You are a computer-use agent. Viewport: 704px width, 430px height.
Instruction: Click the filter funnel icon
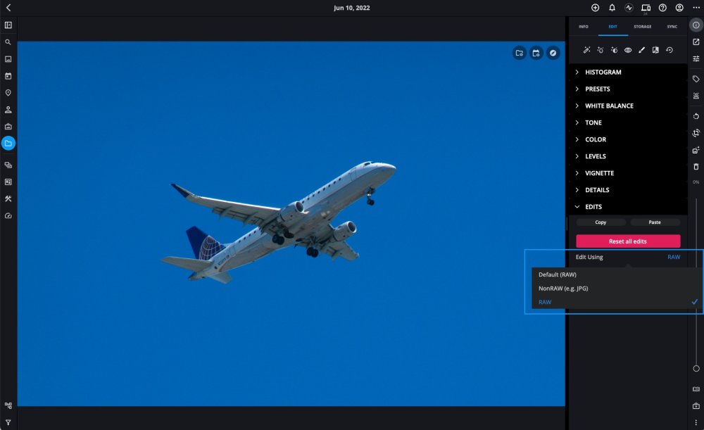(x=8, y=422)
